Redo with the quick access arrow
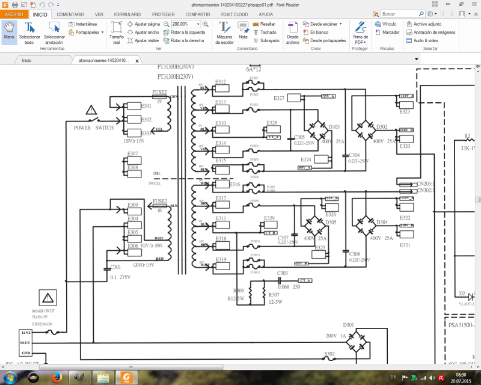 pyautogui.click(x=51, y=5)
